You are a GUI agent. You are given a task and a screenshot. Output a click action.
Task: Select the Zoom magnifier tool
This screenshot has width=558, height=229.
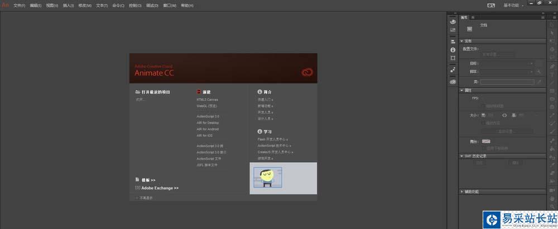552,207
